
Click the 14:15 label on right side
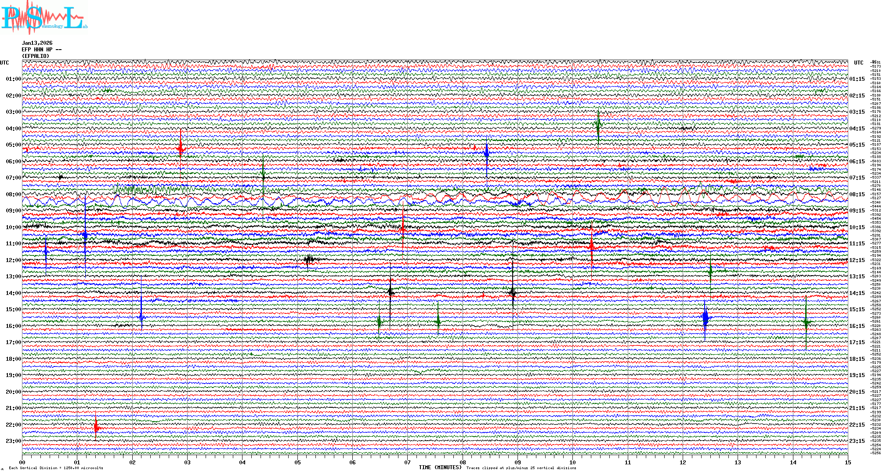click(857, 293)
